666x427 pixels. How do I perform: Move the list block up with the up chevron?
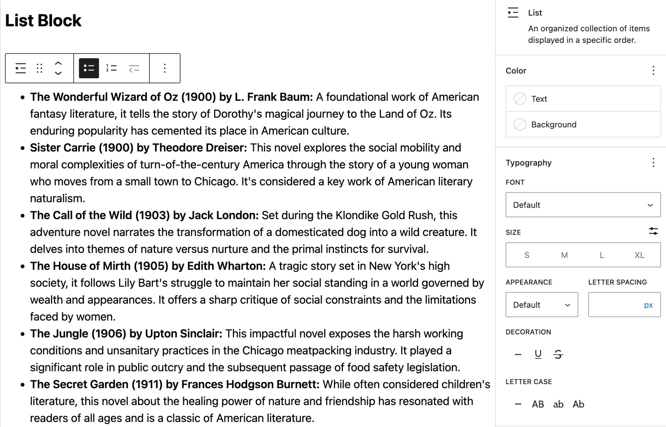(58, 63)
